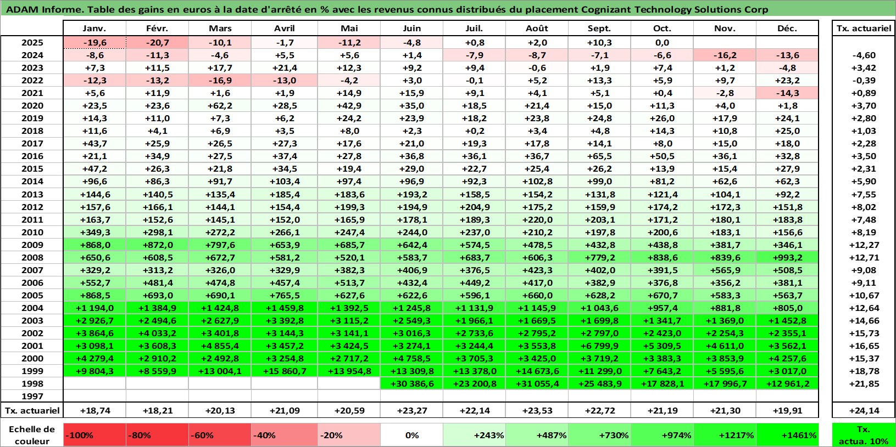
Task: Click the '+1 459,8' cell for April 2004
Action: 284,308
